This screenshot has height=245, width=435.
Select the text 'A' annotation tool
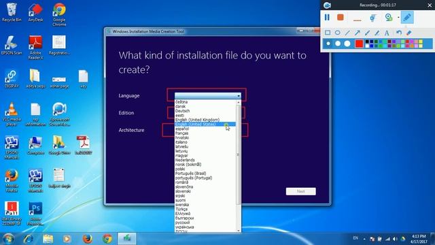pyautogui.click(x=387, y=33)
